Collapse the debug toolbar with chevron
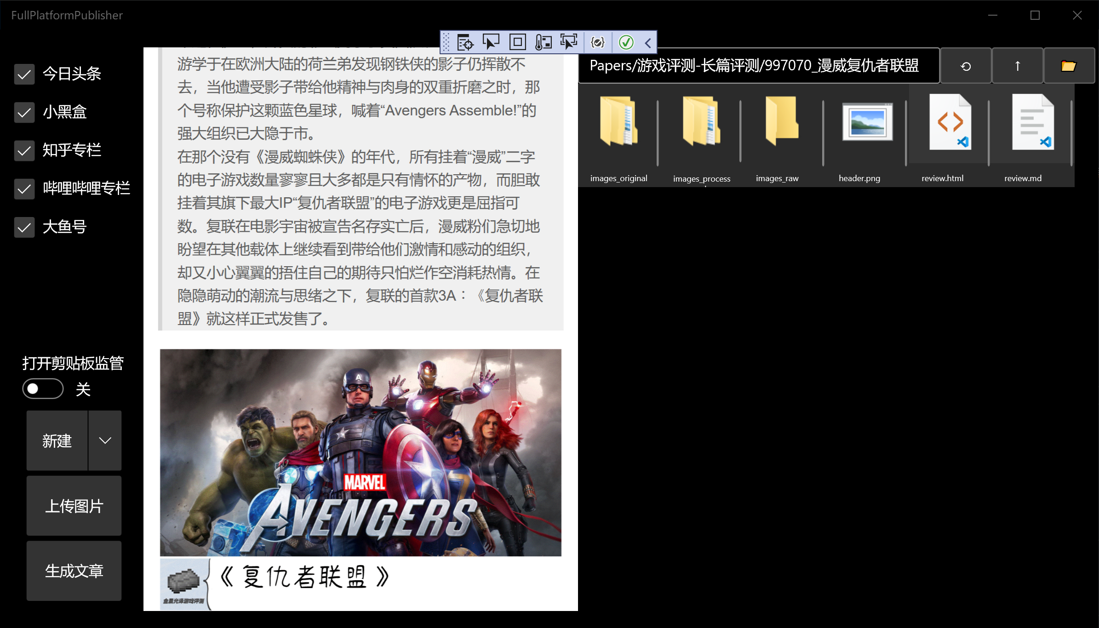The height and width of the screenshot is (628, 1099). click(x=648, y=43)
